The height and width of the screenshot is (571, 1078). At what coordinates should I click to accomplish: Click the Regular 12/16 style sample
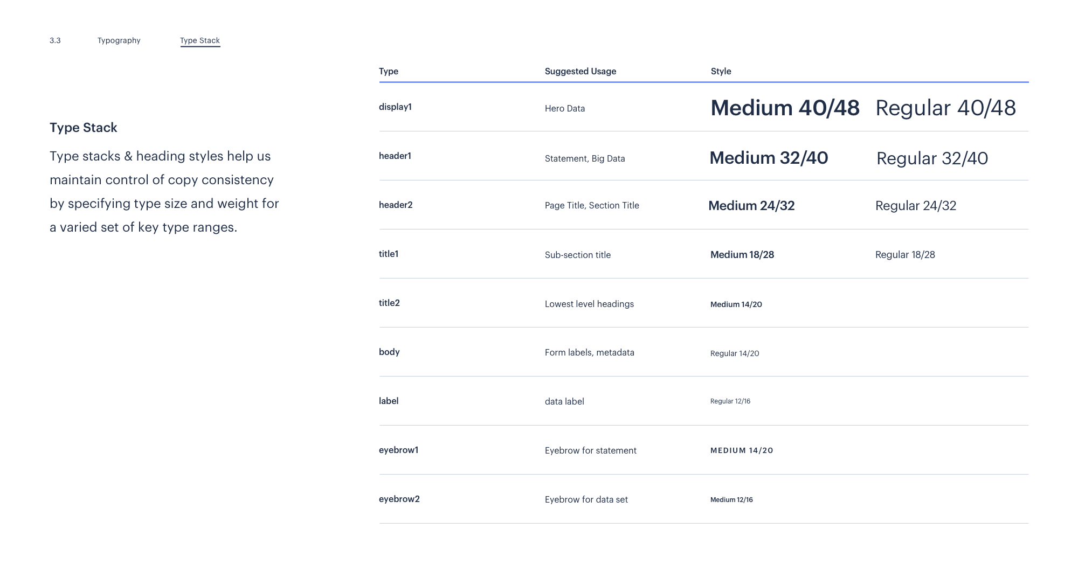pyautogui.click(x=730, y=401)
